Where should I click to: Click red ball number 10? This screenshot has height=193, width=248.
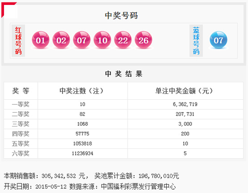coord(102,40)
